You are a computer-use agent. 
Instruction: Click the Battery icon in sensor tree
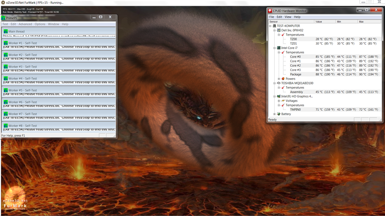[x=279, y=114]
